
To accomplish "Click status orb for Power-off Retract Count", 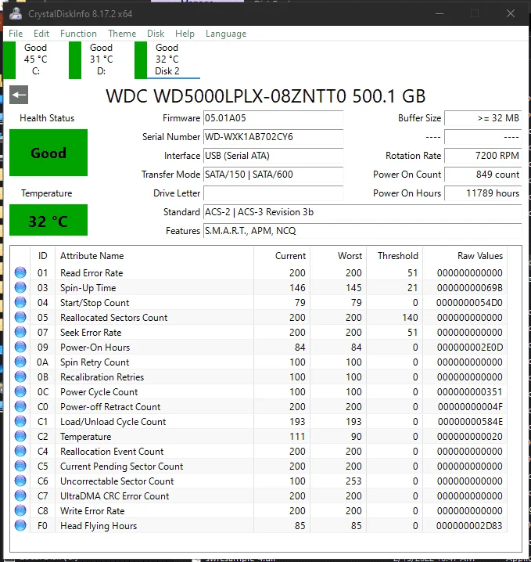I will [20, 406].
